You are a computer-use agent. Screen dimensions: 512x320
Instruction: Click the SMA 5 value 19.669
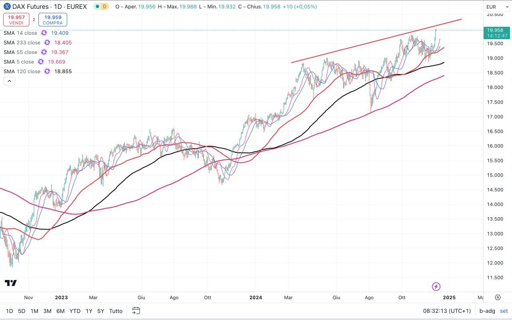(56, 62)
